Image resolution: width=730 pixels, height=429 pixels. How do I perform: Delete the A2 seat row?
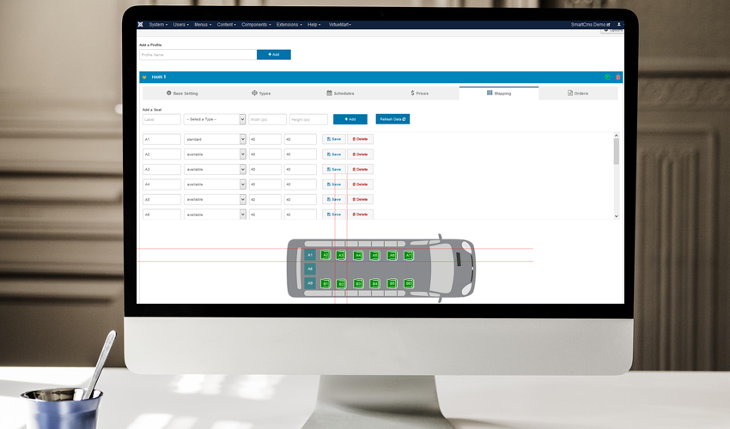tap(360, 154)
